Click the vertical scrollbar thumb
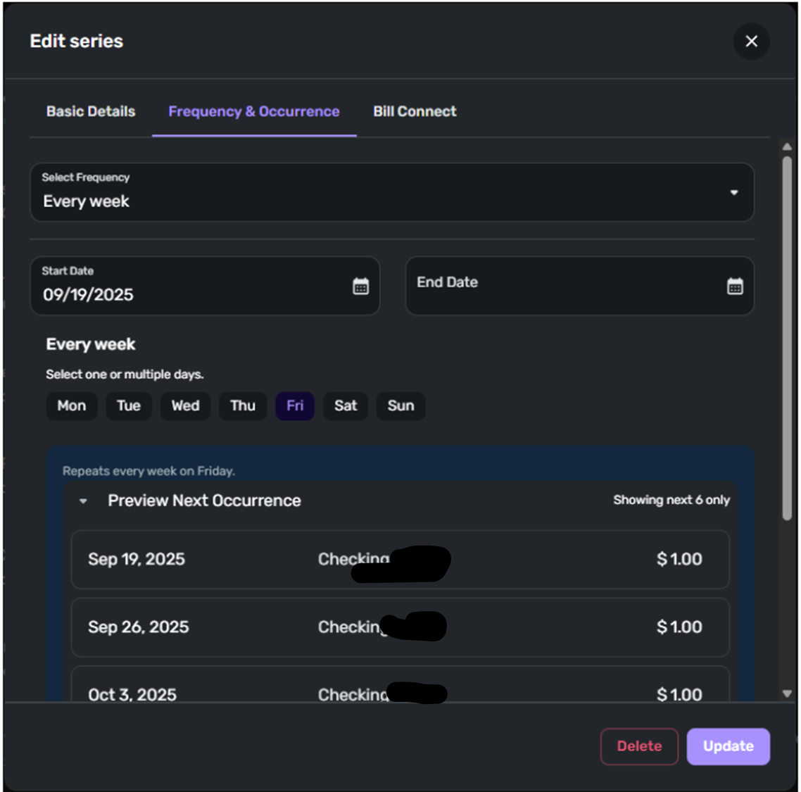801x792 pixels. point(787,338)
